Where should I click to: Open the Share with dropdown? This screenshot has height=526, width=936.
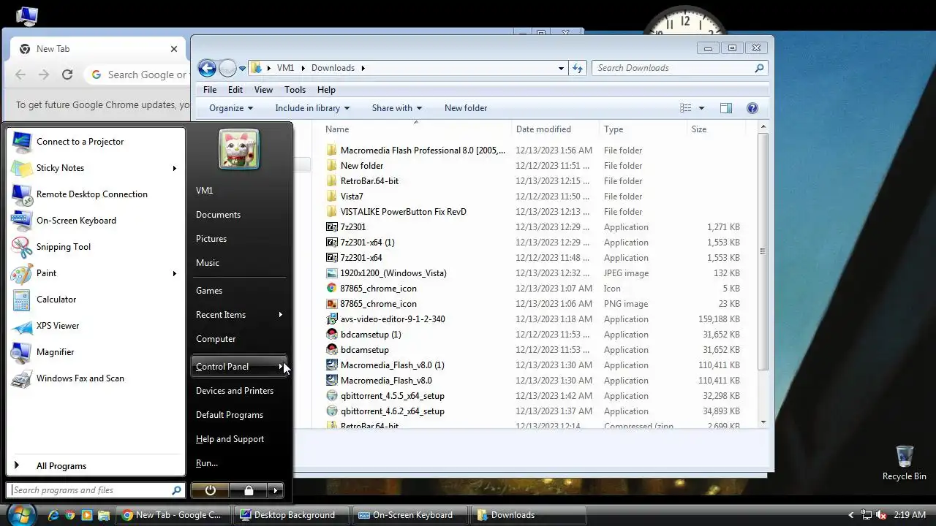pos(397,108)
